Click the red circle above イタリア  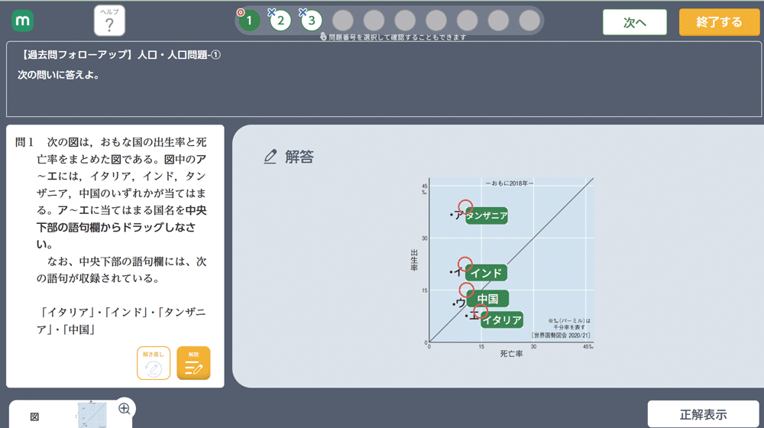click(x=481, y=311)
